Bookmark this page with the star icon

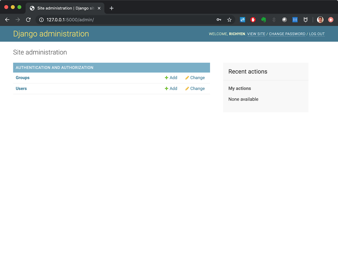(x=229, y=20)
